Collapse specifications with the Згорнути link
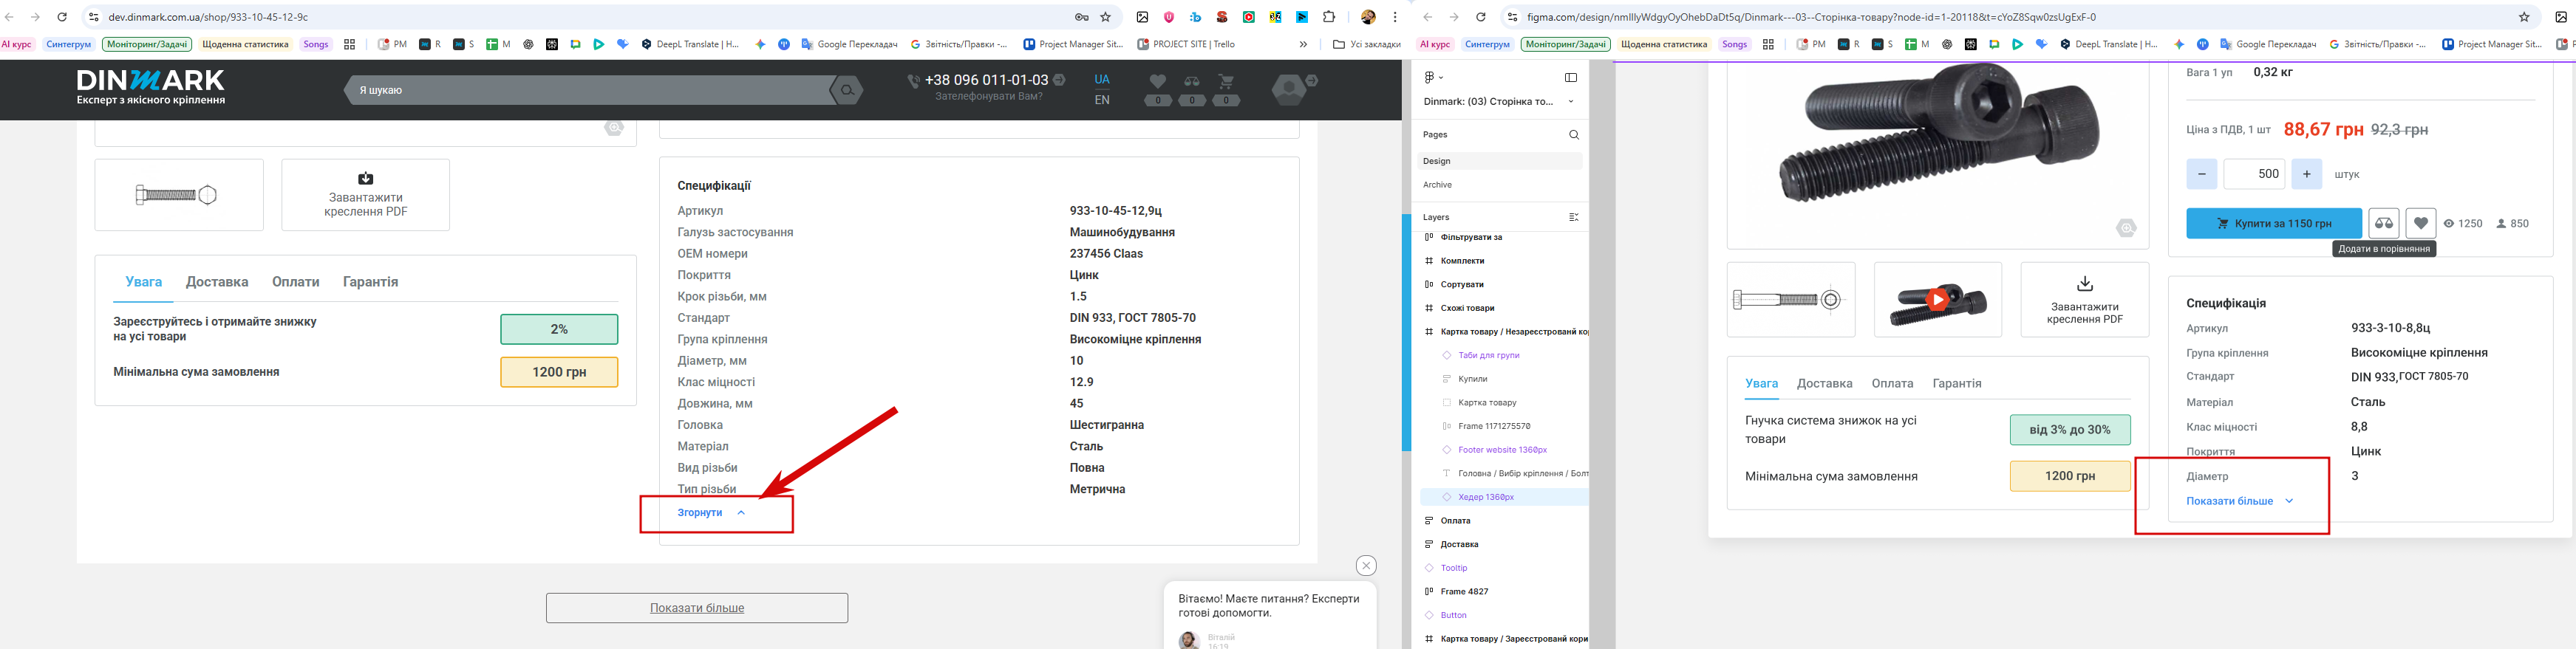 (711, 512)
